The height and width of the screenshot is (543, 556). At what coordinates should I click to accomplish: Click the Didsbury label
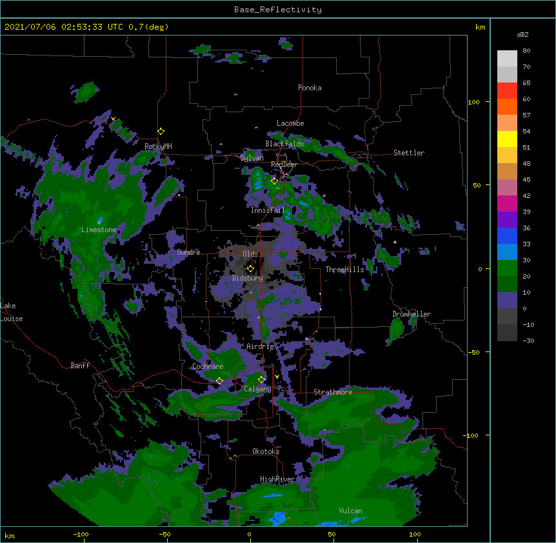coord(247,278)
